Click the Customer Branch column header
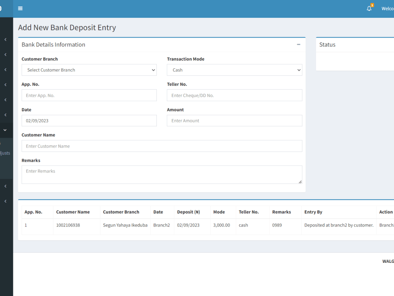This screenshot has width=394, height=296. tap(121, 212)
